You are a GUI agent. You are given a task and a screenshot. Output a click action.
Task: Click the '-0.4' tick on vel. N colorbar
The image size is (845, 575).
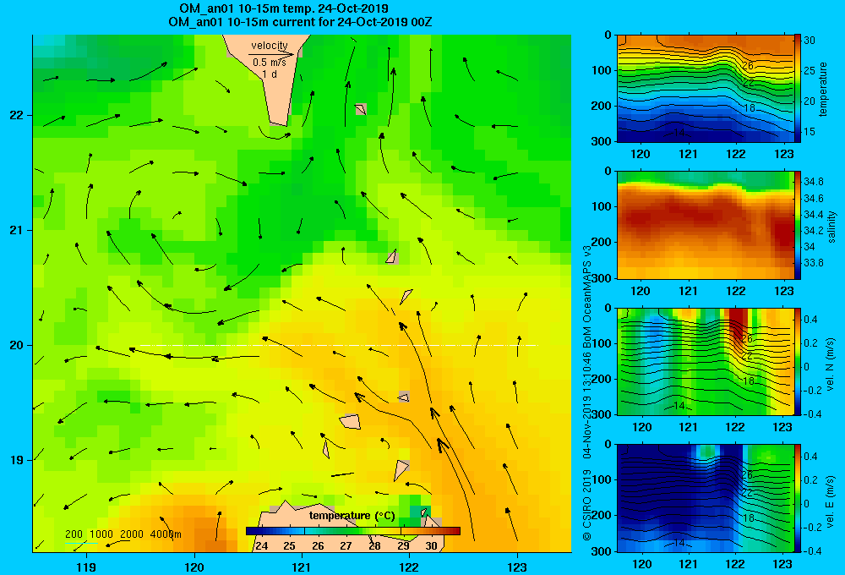(x=812, y=414)
